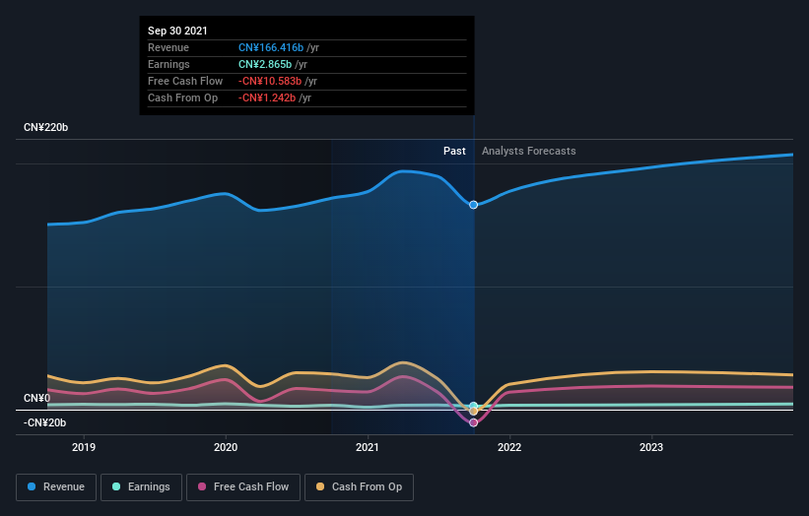The height and width of the screenshot is (516, 809).
Task: Click the Sep 30 2021 tooltip date
Action: coord(177,31)
